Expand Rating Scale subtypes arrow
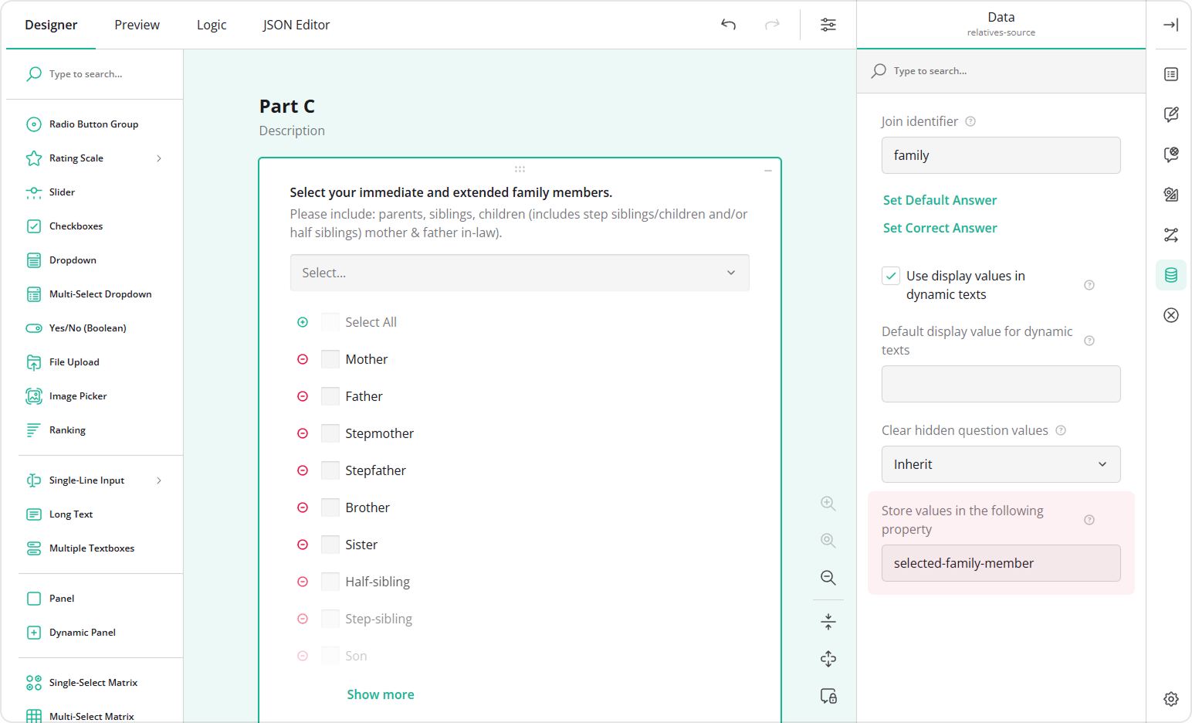This screenshot has width=1192, height=723. coord(159,158)
